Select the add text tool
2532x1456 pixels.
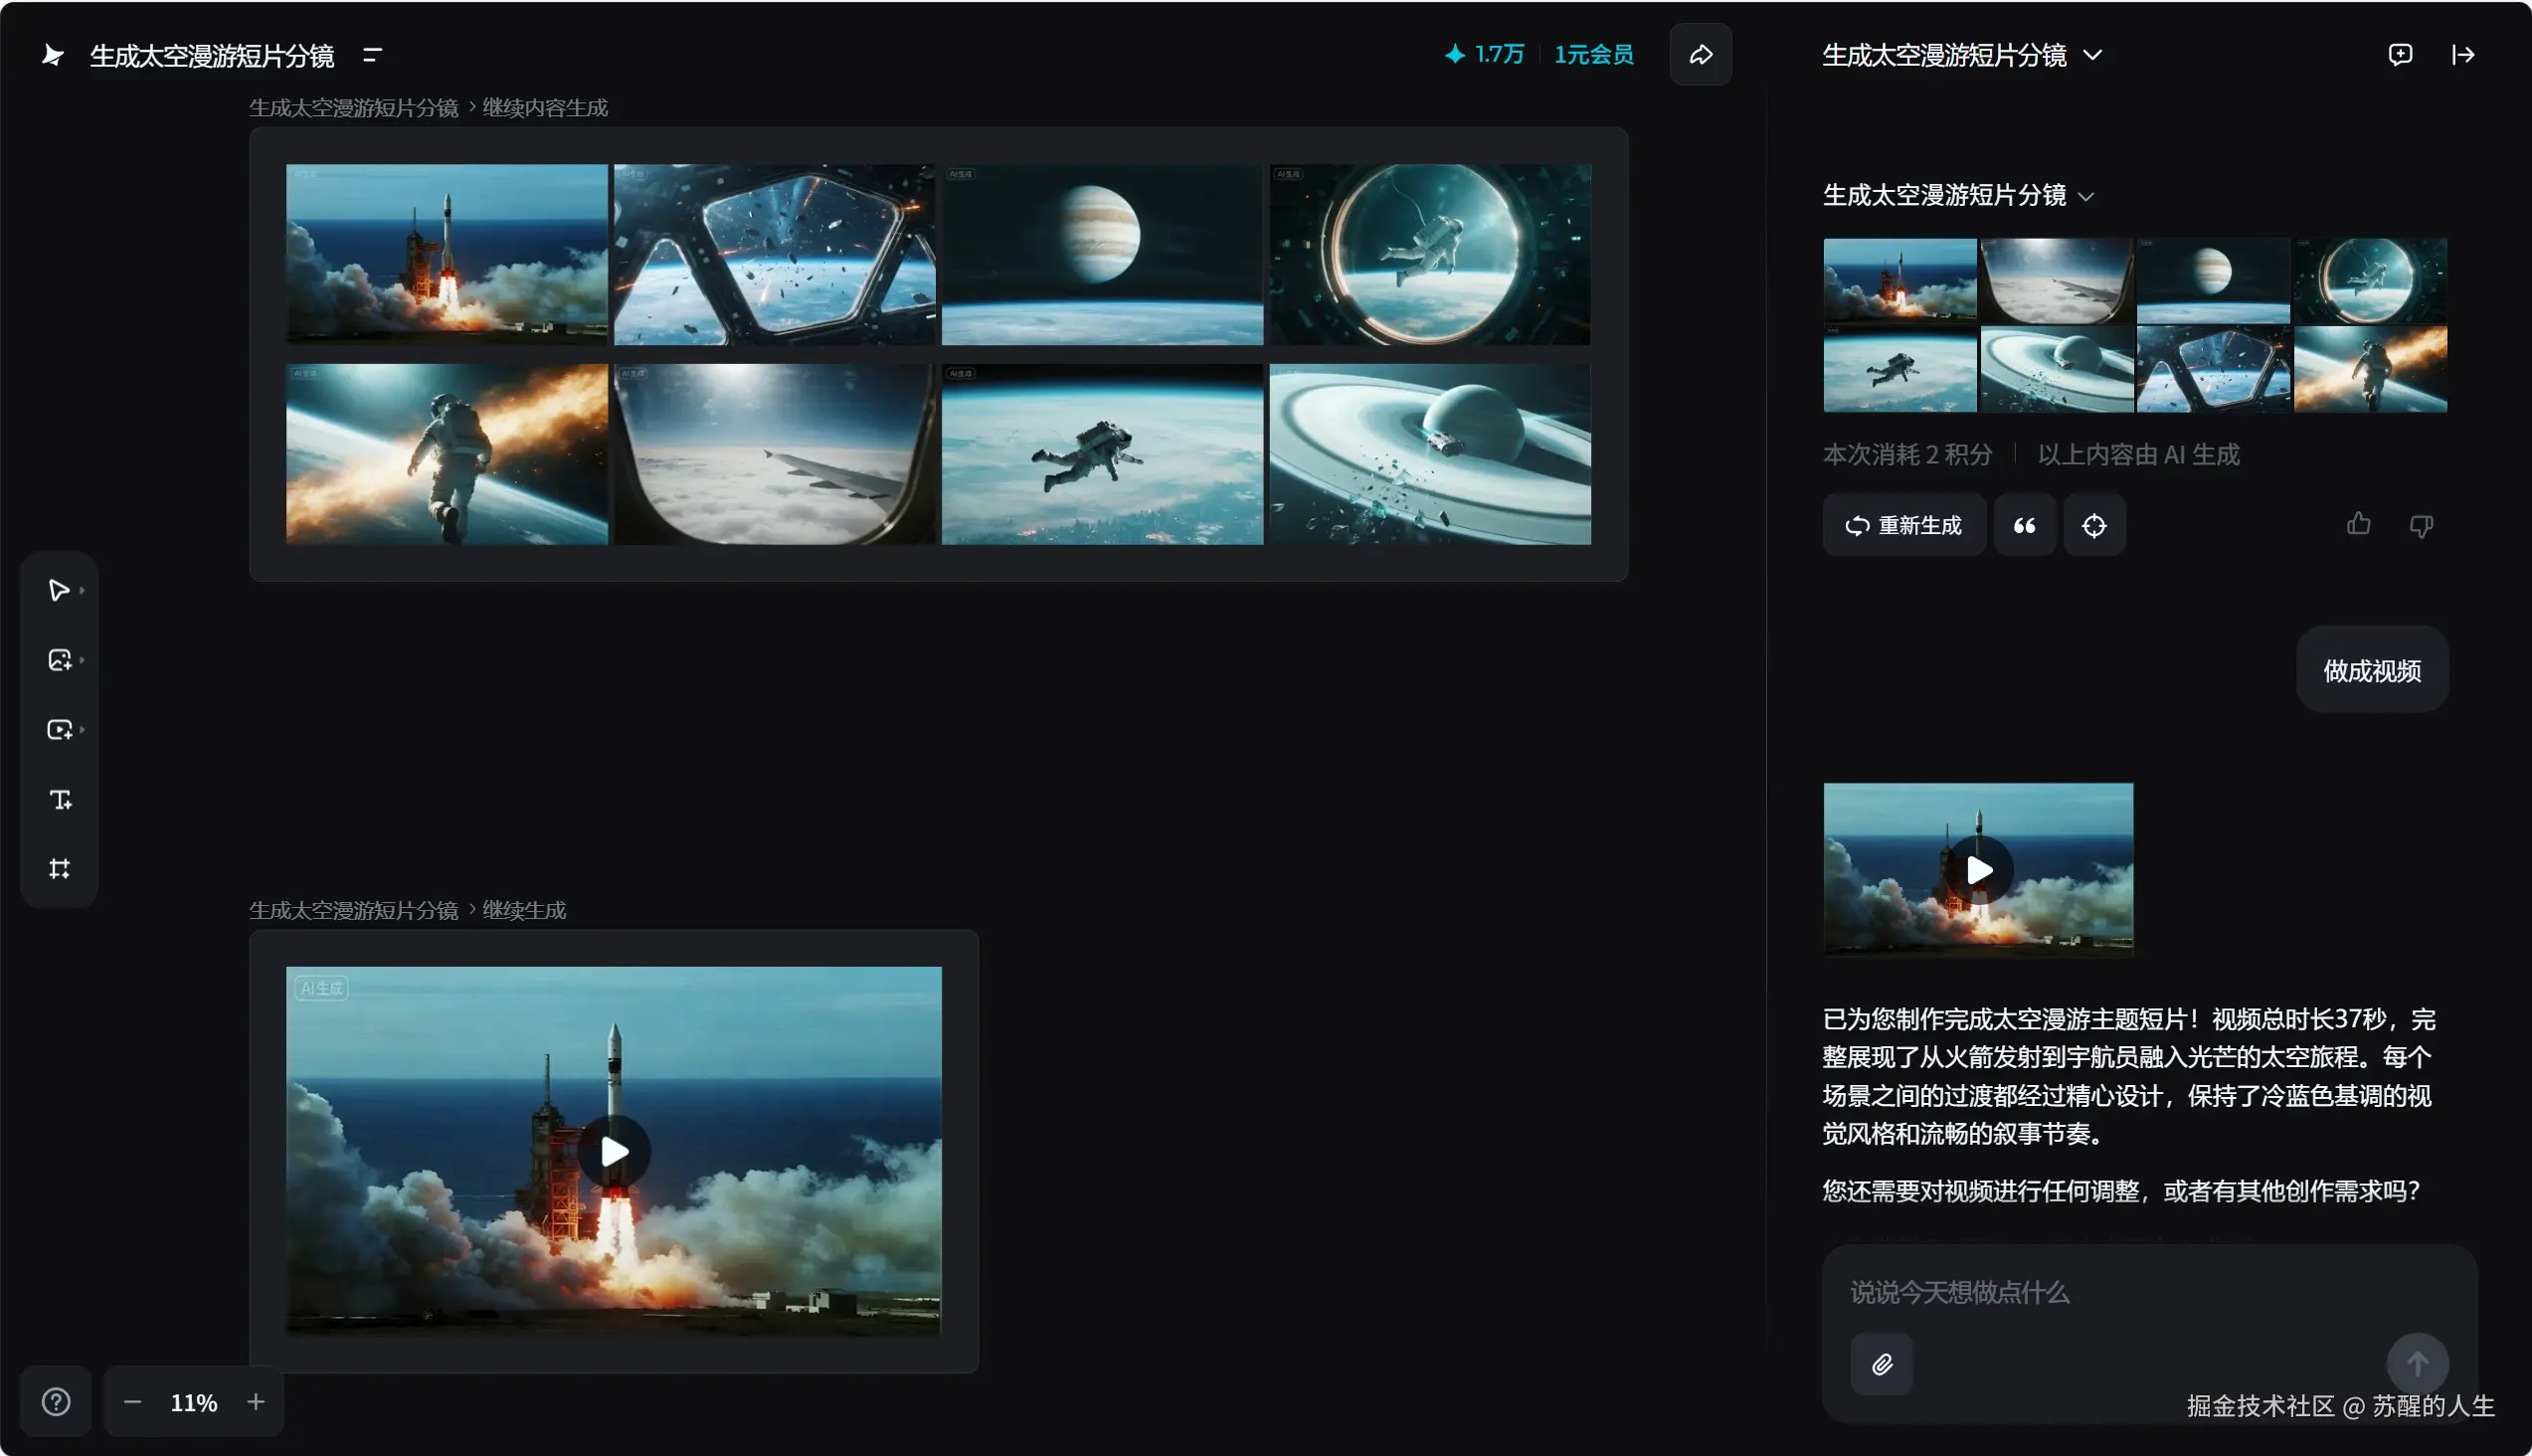(60, 799)
